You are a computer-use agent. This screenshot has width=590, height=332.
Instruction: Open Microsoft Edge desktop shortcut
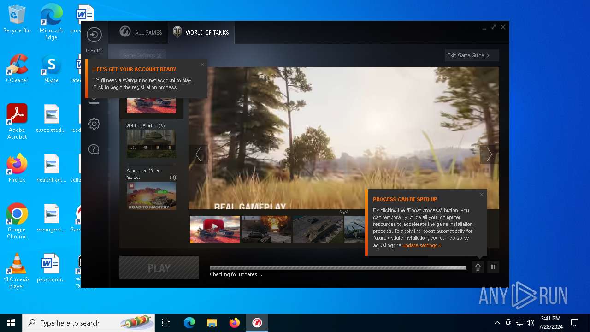click(51, 22)
